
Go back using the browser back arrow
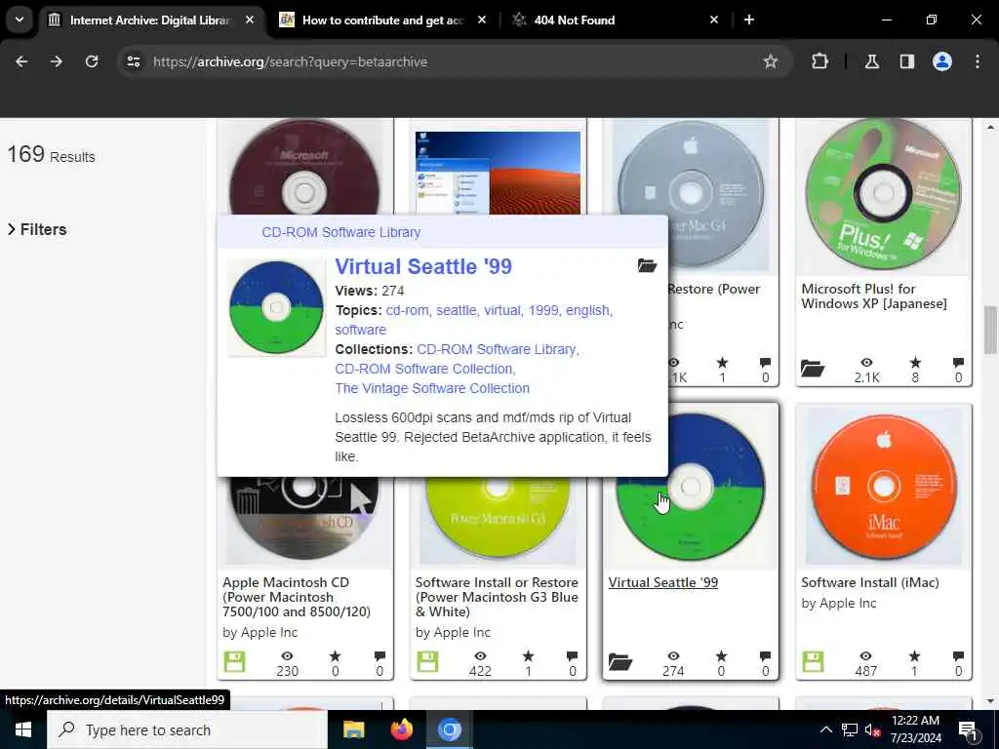tap(21, 61)
